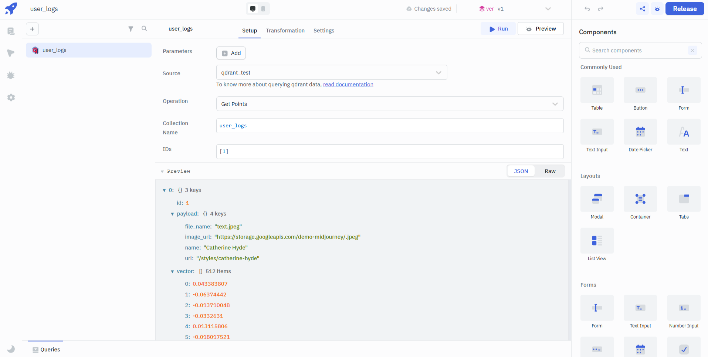Select the Table component icon
The image size is (708, 357).
coord(597,90)
